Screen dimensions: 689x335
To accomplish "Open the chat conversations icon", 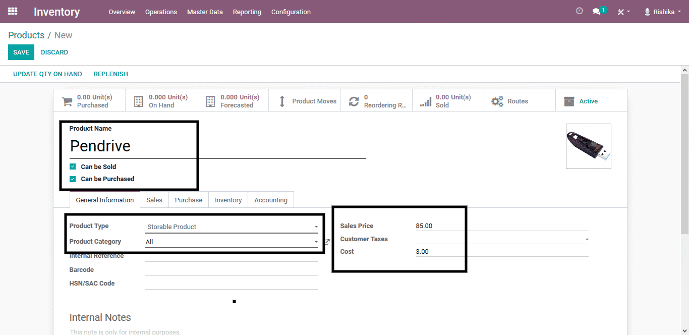I will coord(597,12).
